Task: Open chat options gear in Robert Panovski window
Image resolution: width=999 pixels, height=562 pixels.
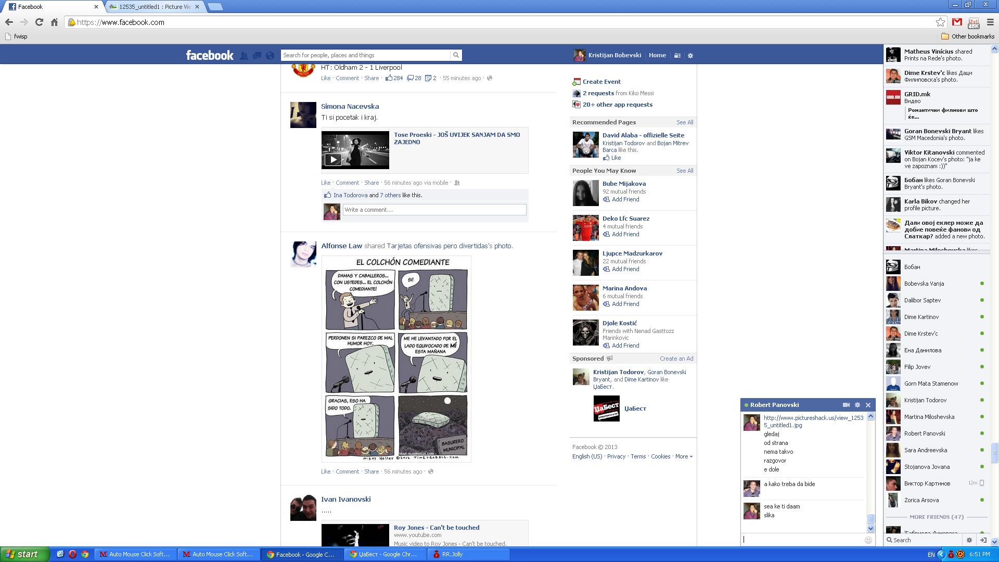Action: click(857, 405)
